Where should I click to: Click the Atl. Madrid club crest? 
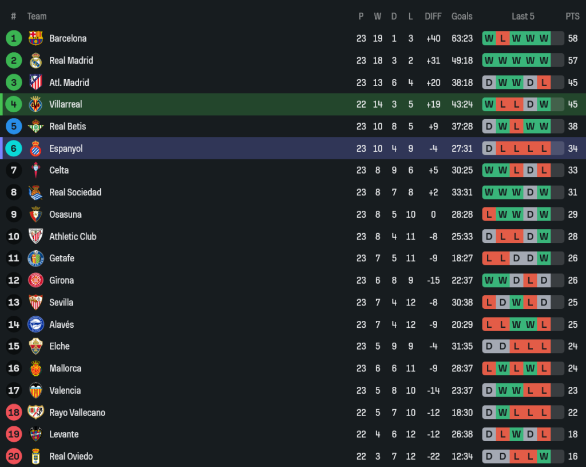point(35,83)
